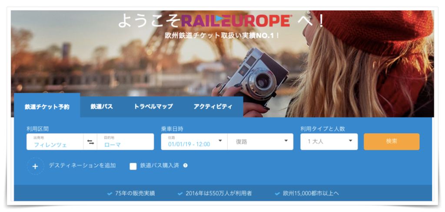Click the 2016年は550万人が利用者 text

tap(219, 194)
